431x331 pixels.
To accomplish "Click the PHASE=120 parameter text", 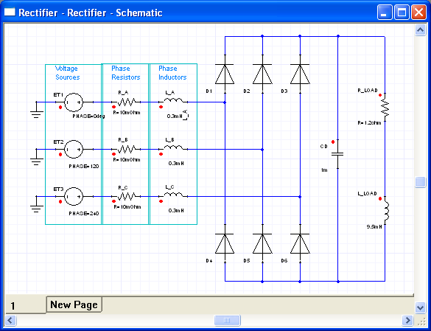I will point(83,166).
